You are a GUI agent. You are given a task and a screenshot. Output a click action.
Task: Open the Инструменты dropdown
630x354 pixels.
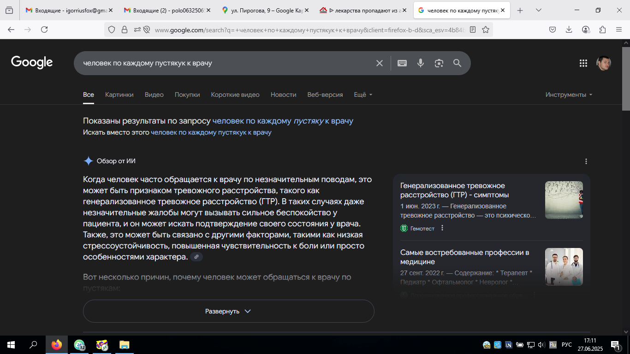[569, 94]
